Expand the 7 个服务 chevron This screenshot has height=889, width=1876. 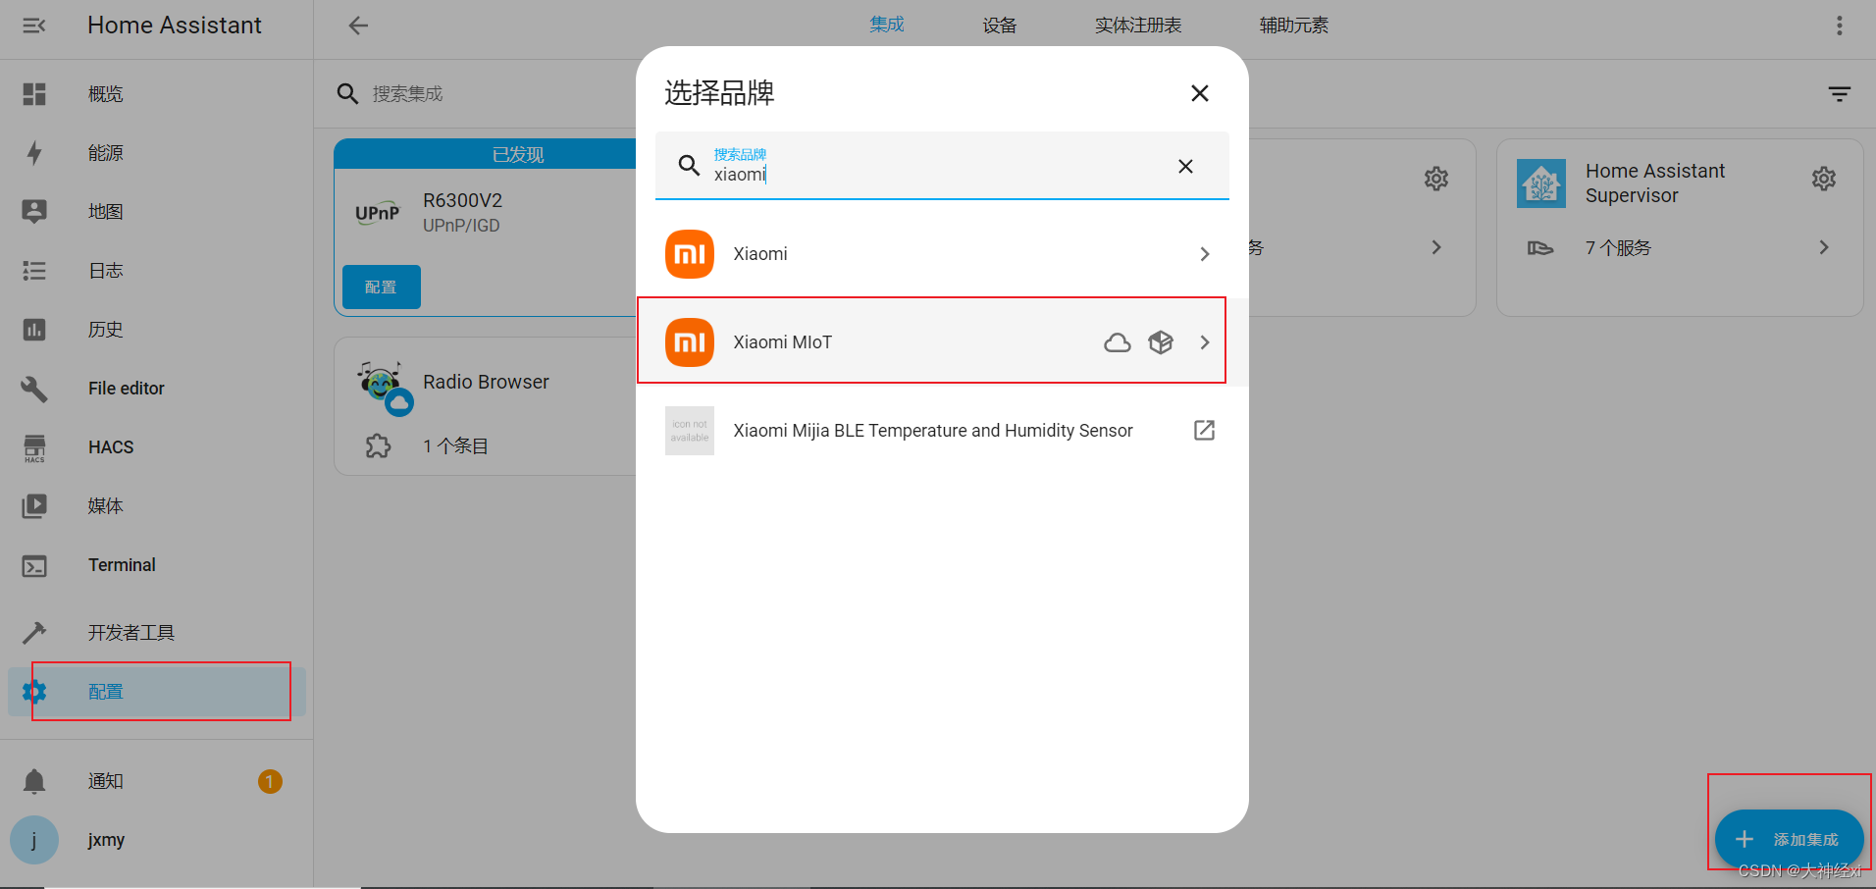pyautogui.click(x=1824, y=247)
